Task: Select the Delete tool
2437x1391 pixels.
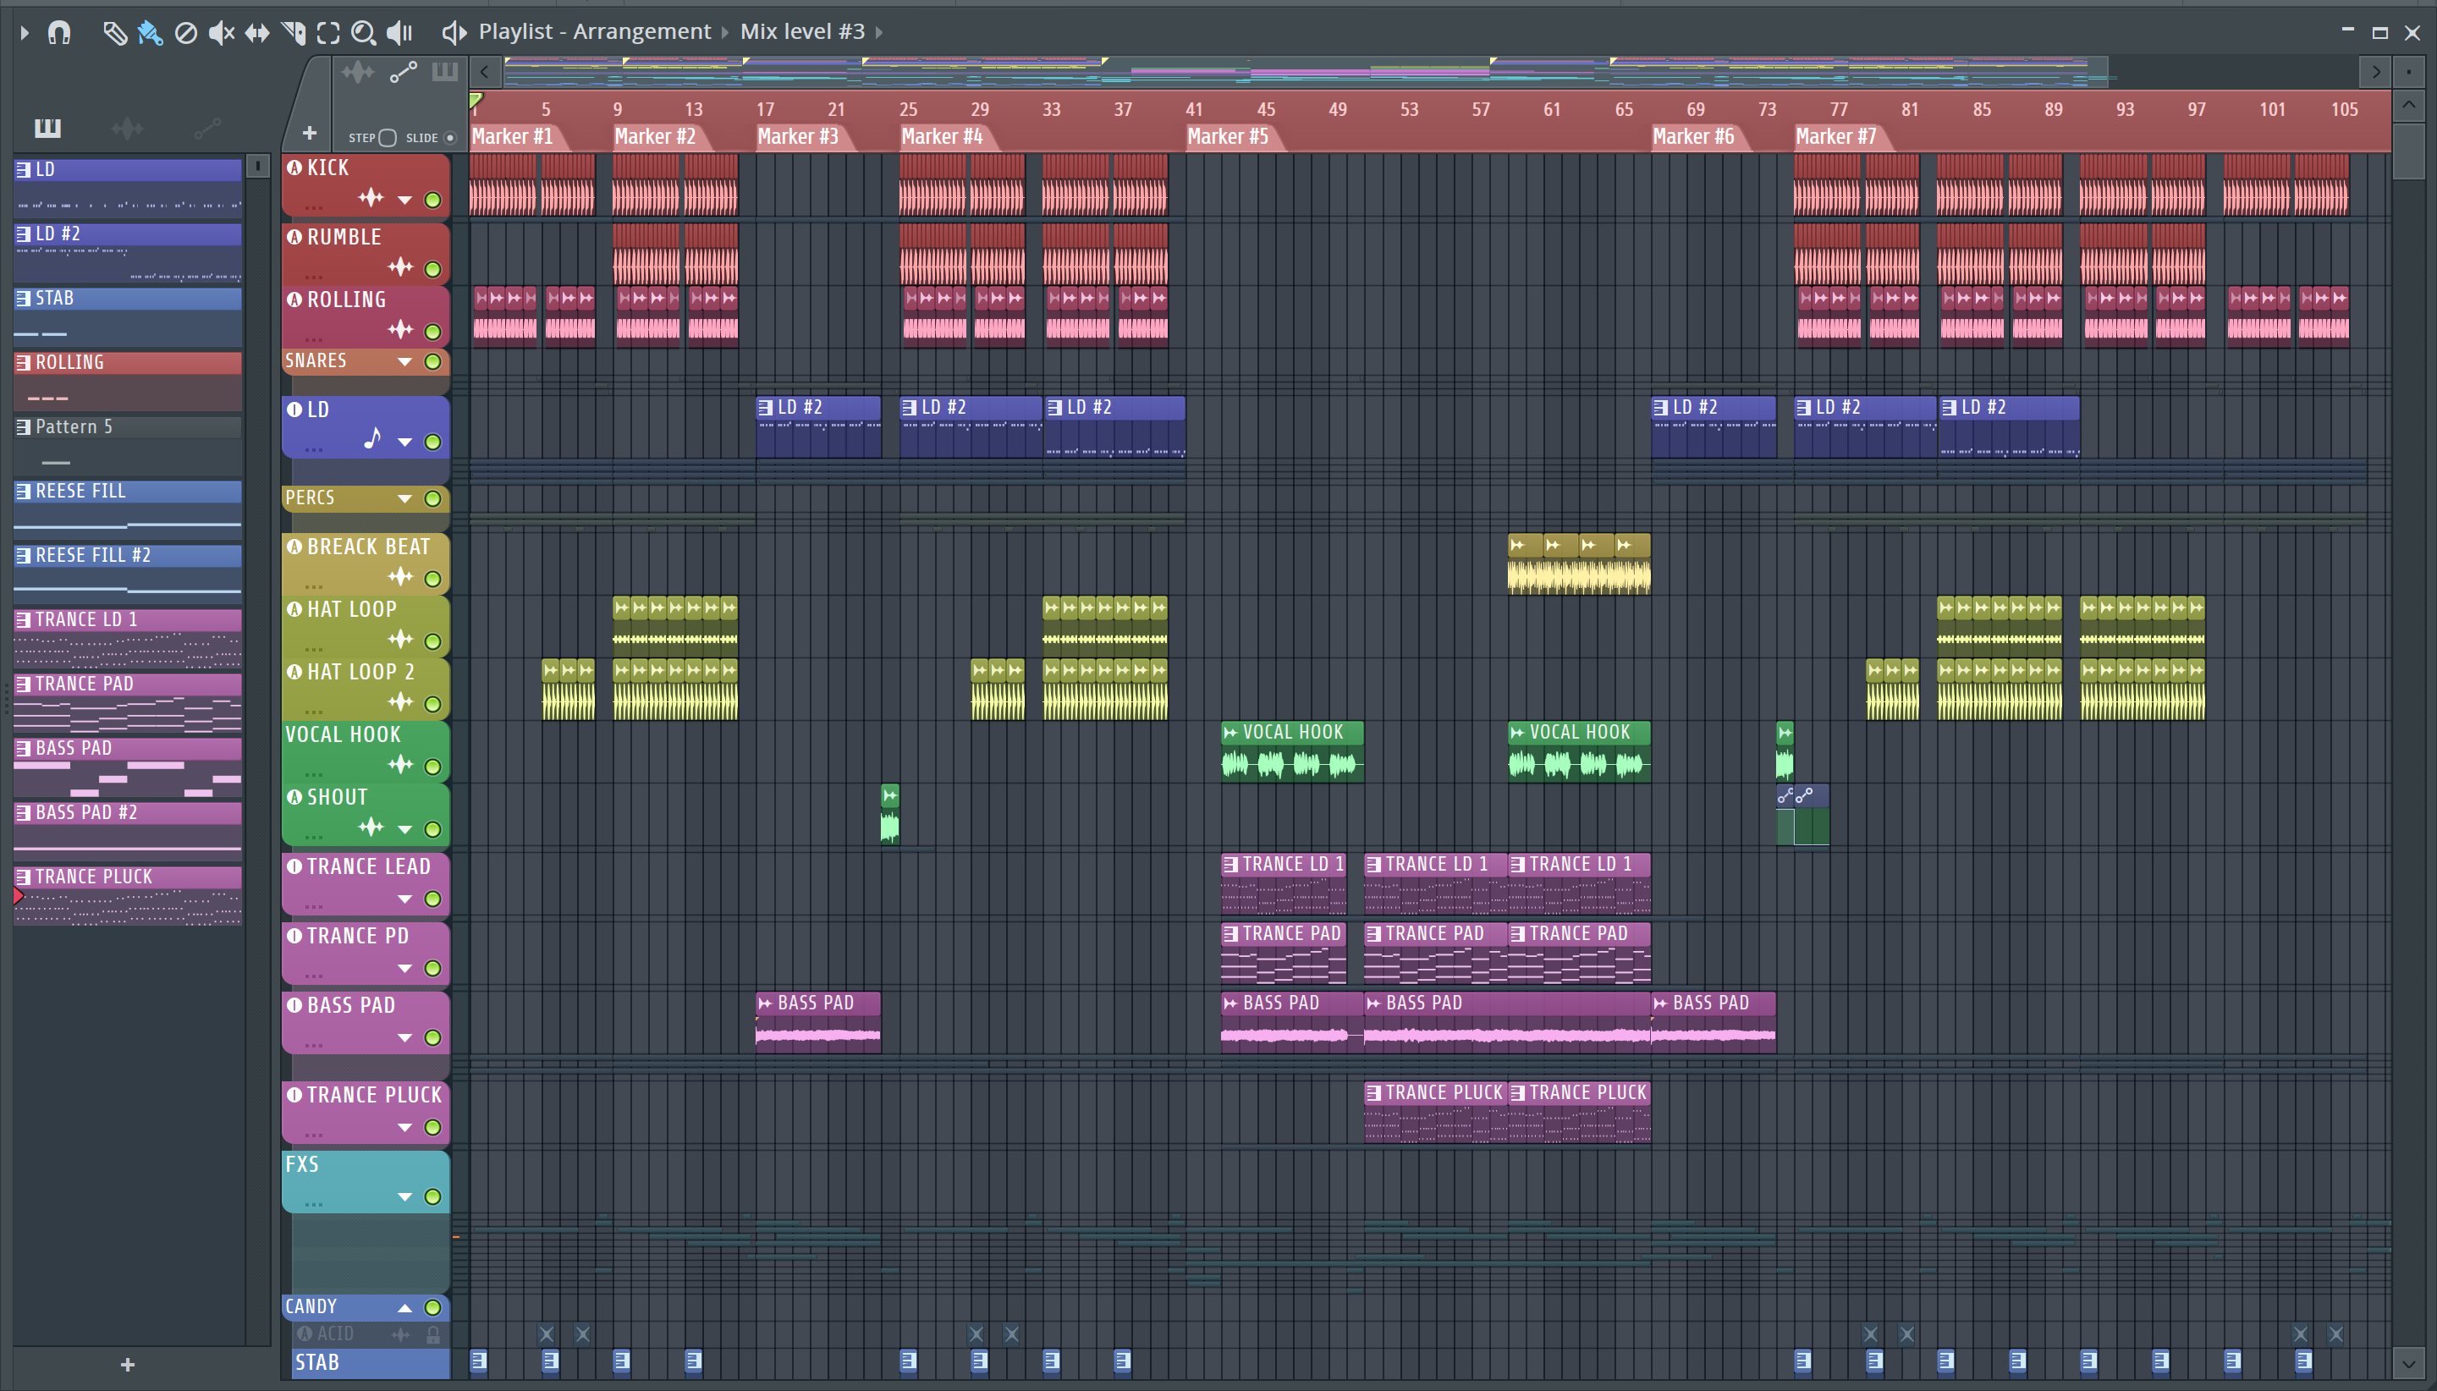Action: 186,32
